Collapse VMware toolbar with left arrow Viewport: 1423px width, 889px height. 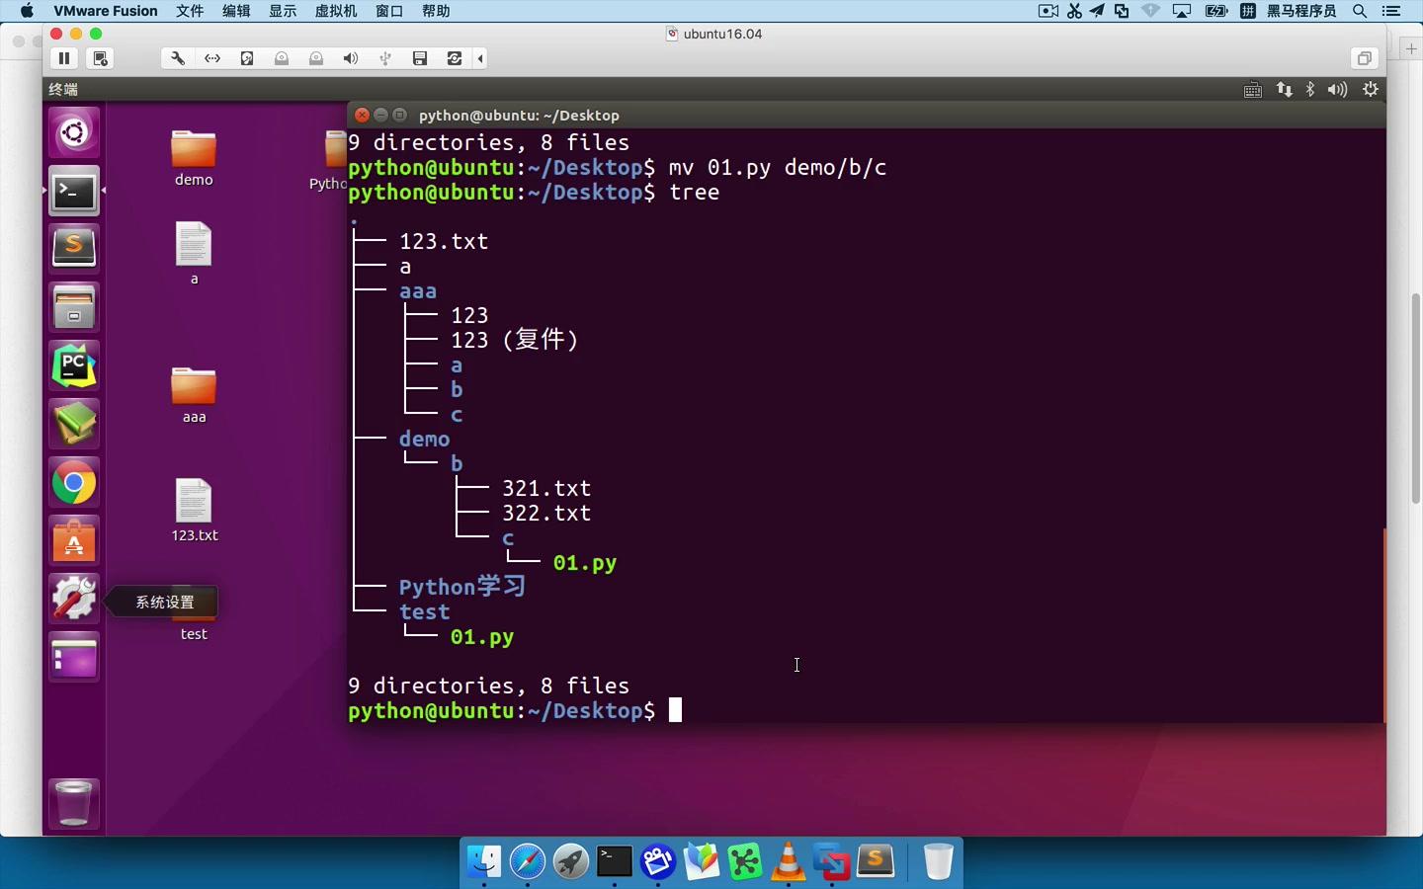(480, 58)
